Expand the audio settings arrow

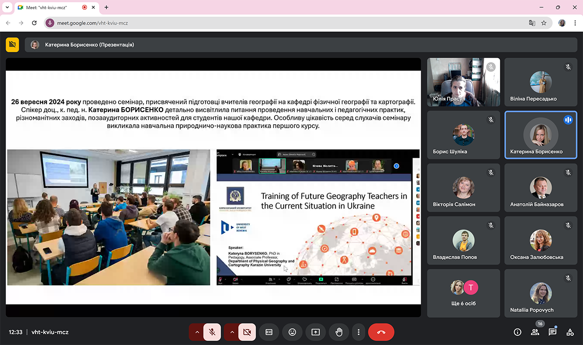click(x=197, y=332)
